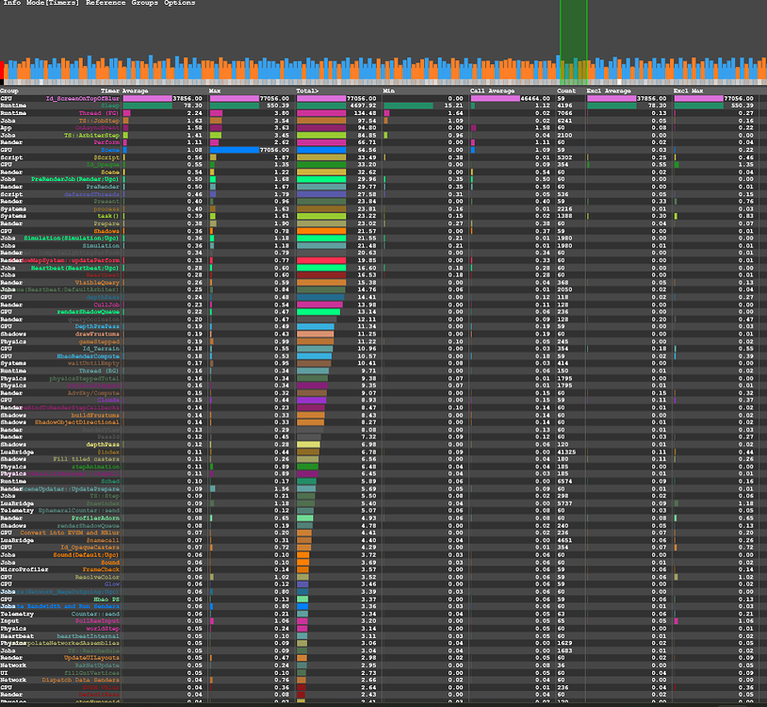767x707 pixels.
Task: Sort by the Timer column header
Action: click(110, 91)
